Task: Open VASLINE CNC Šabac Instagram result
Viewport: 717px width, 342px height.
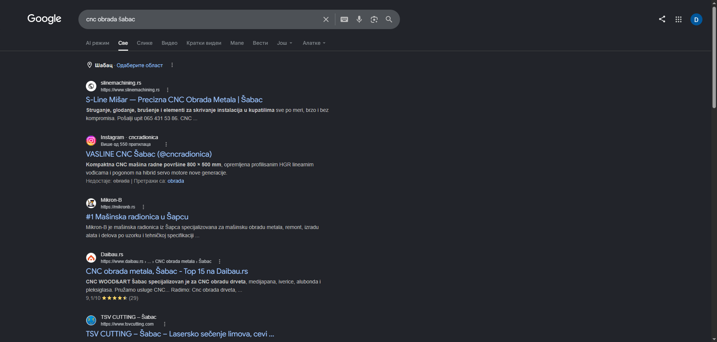Action: click(x=149, y=154)
